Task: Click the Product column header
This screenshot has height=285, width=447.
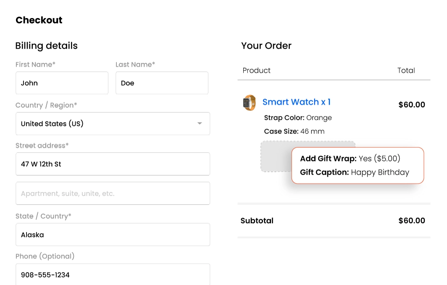Action: (257, 71)
